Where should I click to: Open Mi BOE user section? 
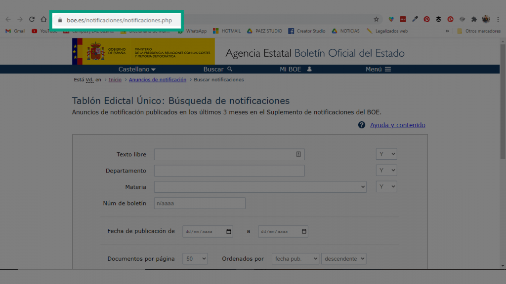[x=295, y=69]
